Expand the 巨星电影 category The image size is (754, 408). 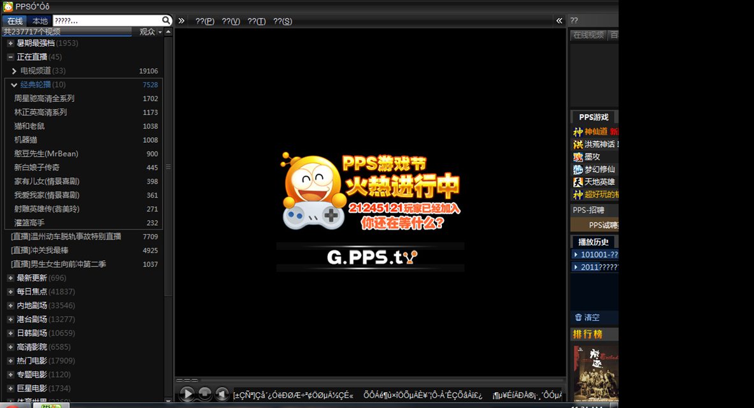coord(11,388)
